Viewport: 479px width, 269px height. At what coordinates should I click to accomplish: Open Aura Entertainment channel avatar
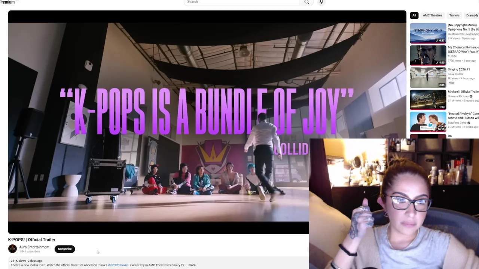pyautogui.click(x=13, y=249)
